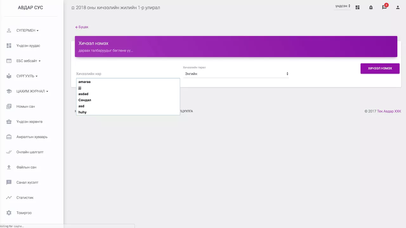Open the үндсэн selector in the top bar
The image size is (406, 228).
point(343,6)
